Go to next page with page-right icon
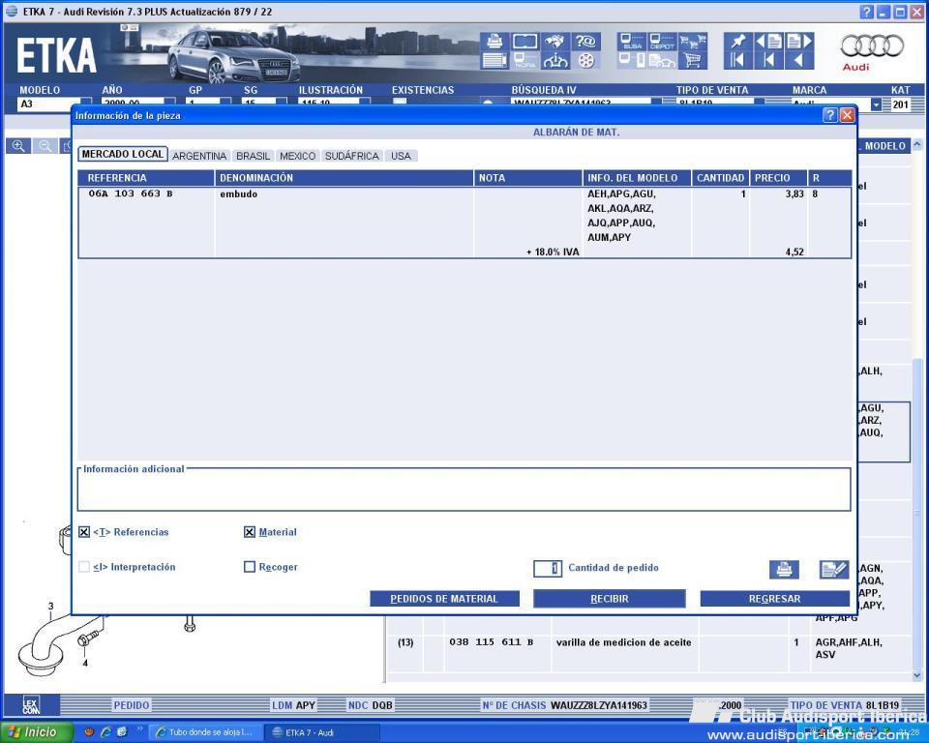This screenshot has width=929, height=743. click(799, 41)
